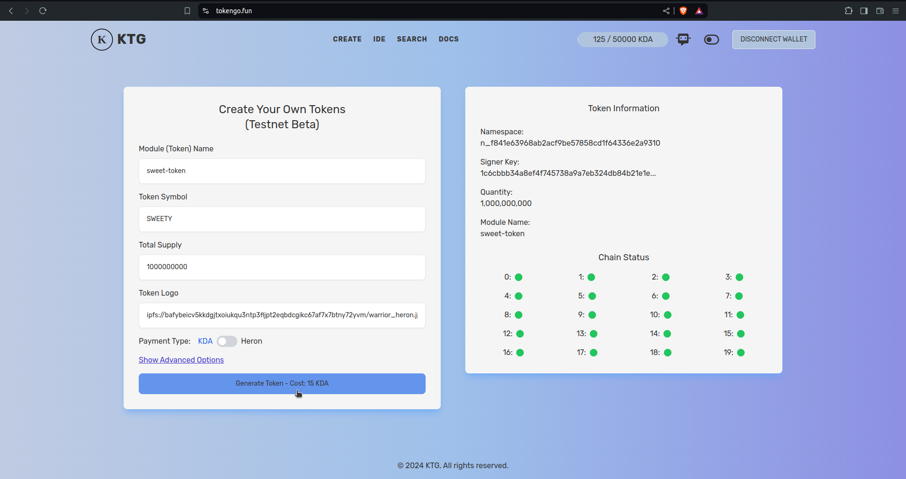Click the 125 / 50000 KDA balance pill

623,40
